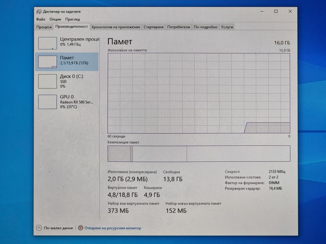Click the resource monitor icon
326x244 pixels.
(x=80, y=228)
